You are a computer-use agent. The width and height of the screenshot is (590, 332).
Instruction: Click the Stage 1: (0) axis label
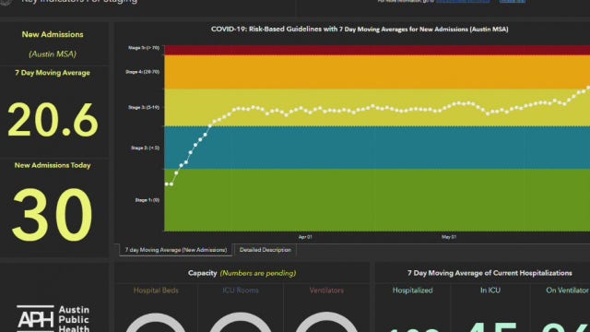pyautogui.click(x=147, y=200)
